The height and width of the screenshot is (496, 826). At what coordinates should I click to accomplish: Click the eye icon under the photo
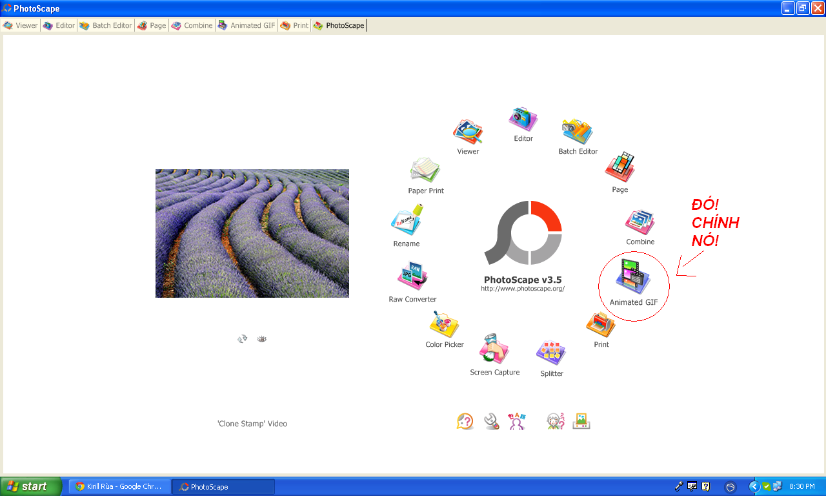click(261, 338)
